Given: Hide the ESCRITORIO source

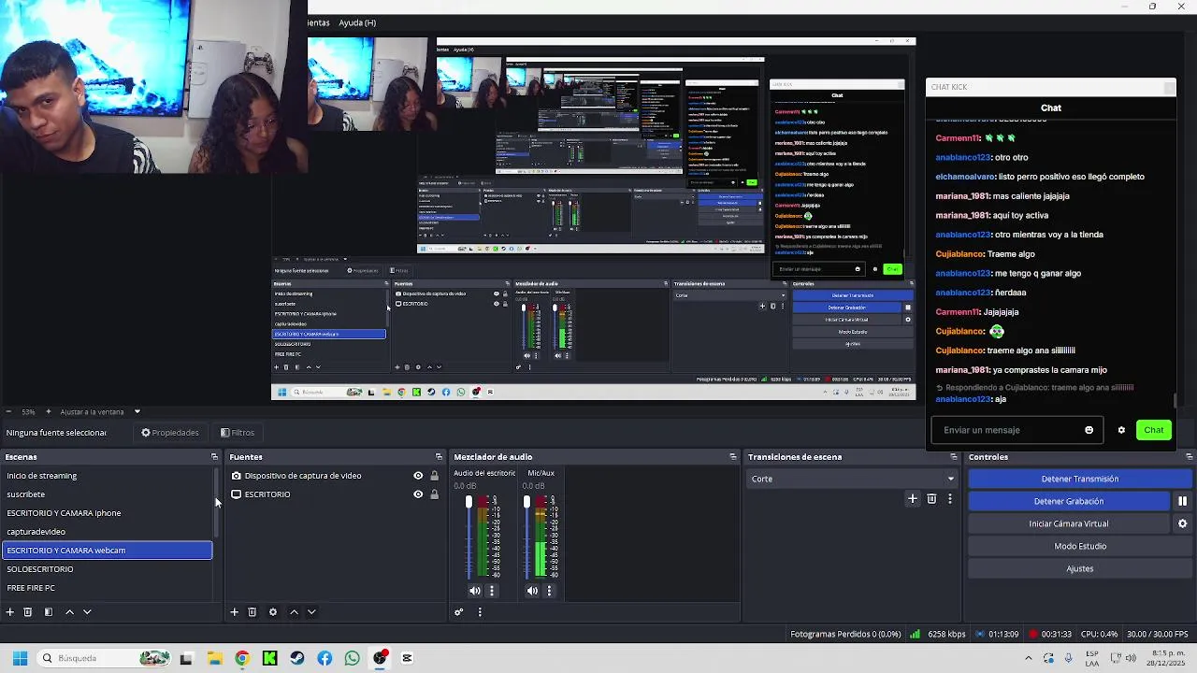Looking at the screenshot, I should (418, 494).
